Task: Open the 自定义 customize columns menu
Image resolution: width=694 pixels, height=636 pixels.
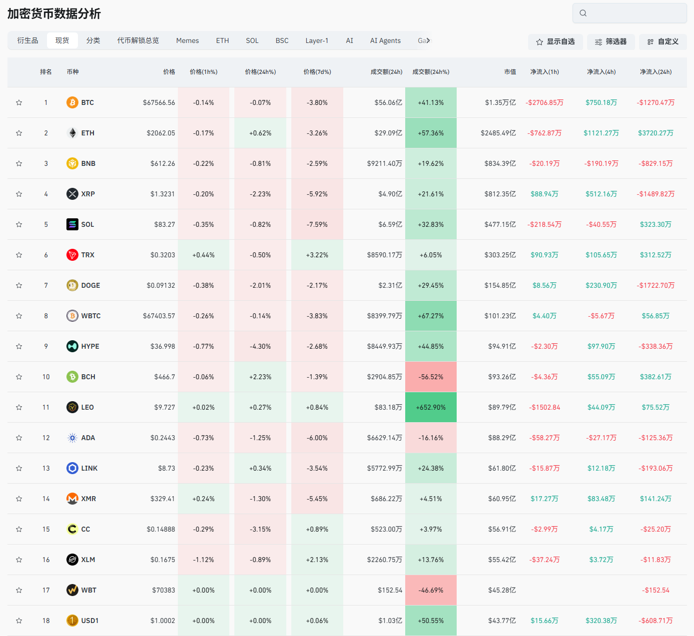Action: (x=663, y=42)
